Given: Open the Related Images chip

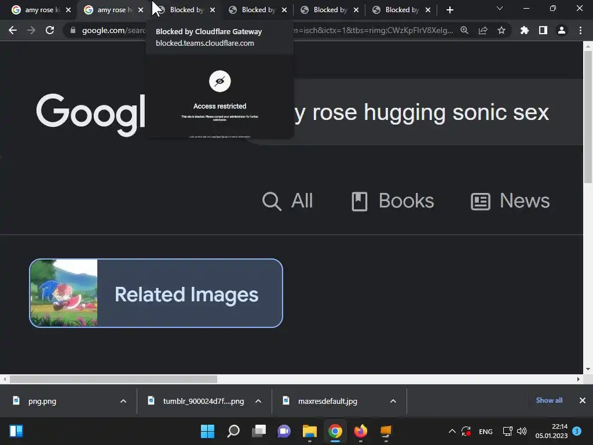Looking at the screenshot, I should tap(156, 293).
